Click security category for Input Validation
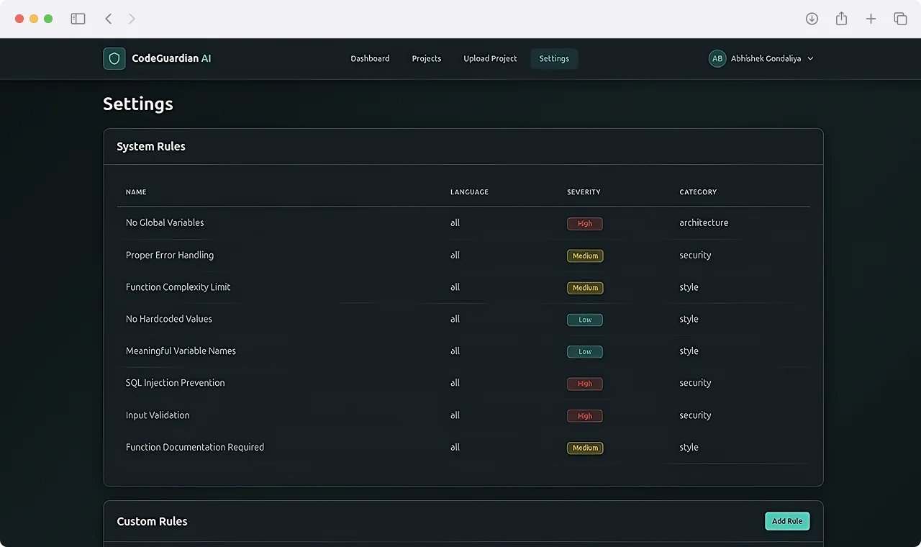Viewport: 921px width, 547px height. (695, 415)
